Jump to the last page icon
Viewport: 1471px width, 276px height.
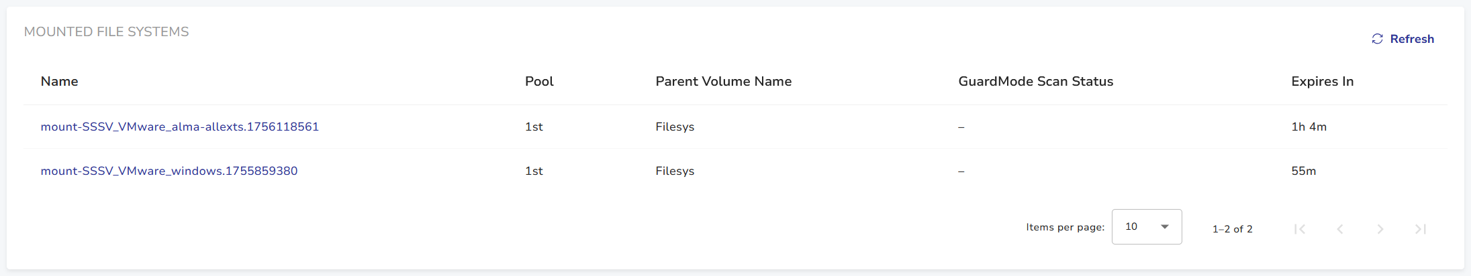1421,229
